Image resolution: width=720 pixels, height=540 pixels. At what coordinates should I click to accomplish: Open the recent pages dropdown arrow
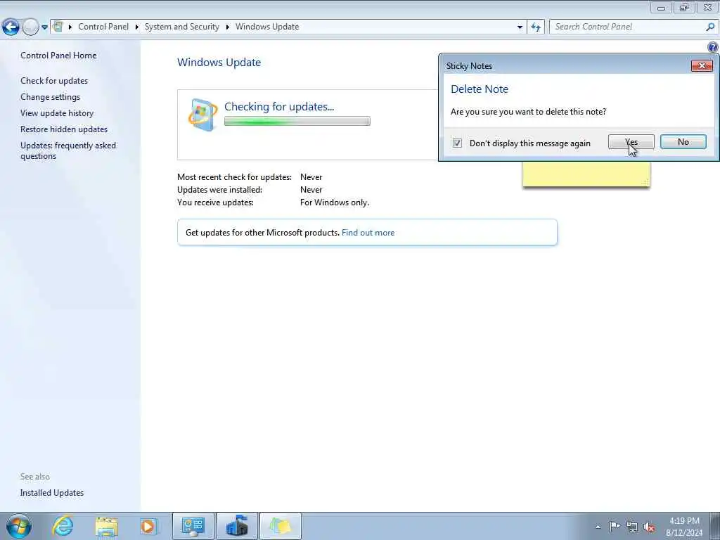(44, 27)
